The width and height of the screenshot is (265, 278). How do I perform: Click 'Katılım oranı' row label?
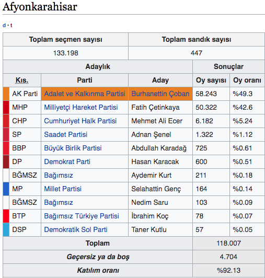[98, 270]
